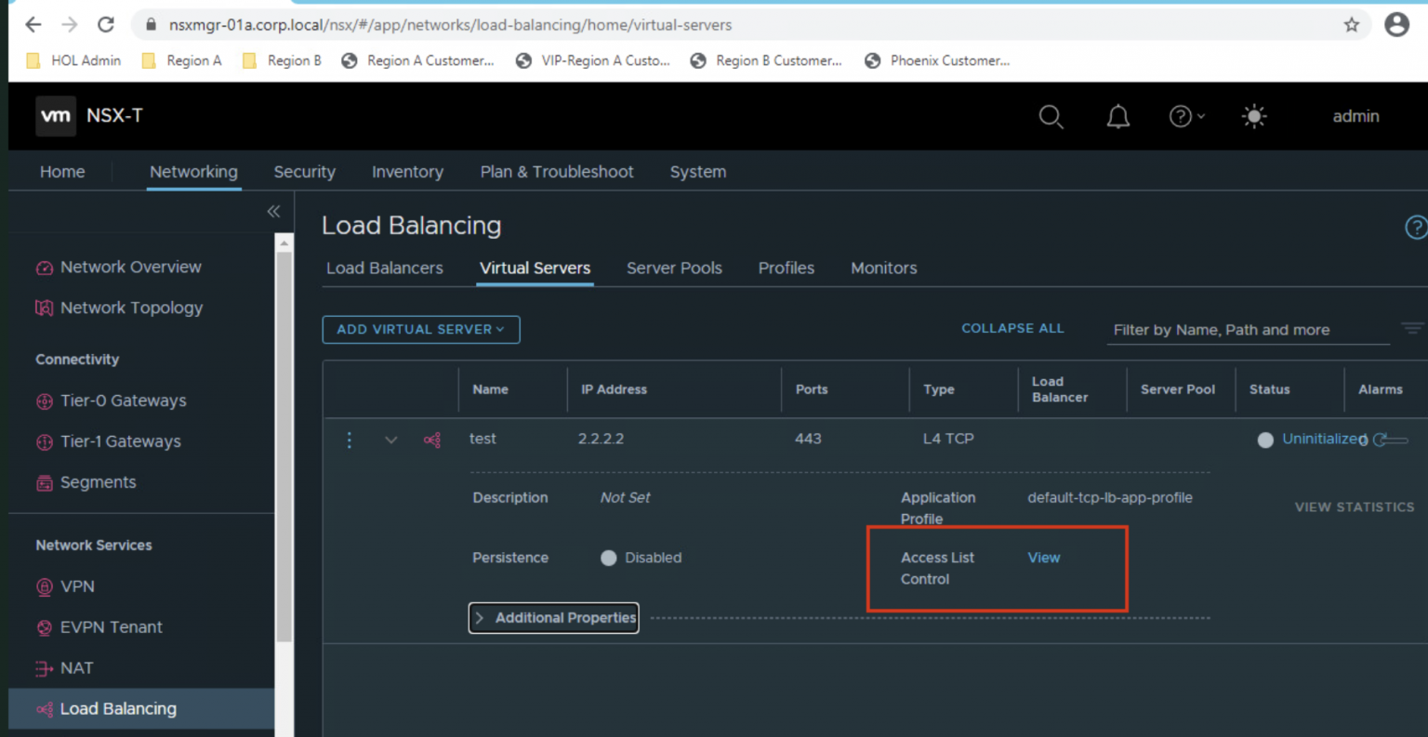Click COLLAPSE ALL above the table
1428x737 pixels.
coord(1012,328)
